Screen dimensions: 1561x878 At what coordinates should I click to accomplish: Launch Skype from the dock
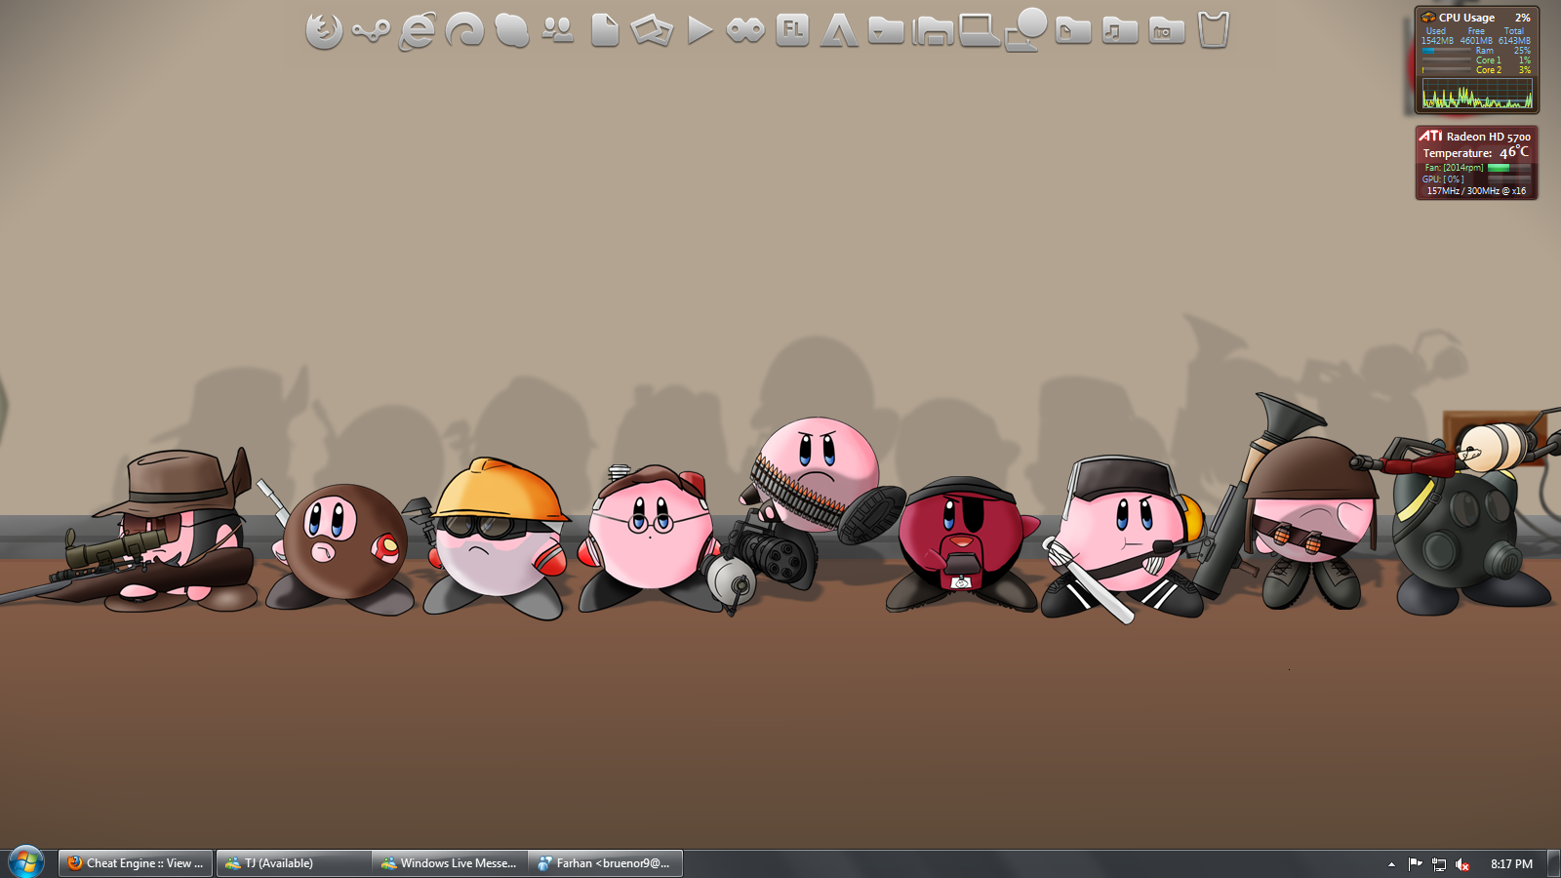511,30
